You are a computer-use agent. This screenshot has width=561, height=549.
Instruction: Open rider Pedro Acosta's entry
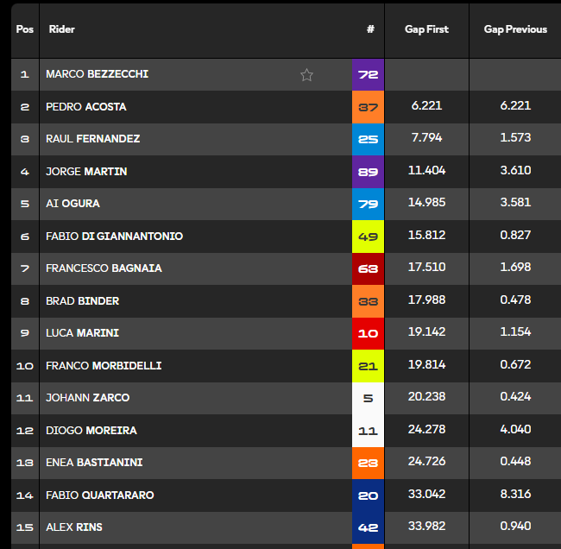click(x=85, y=107)
